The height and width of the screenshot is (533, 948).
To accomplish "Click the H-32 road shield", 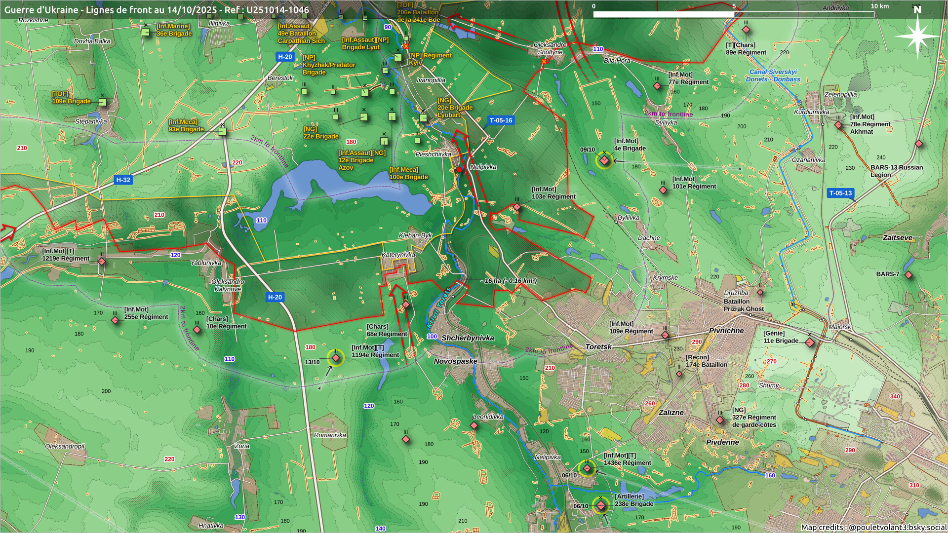I will coord(123,180).
